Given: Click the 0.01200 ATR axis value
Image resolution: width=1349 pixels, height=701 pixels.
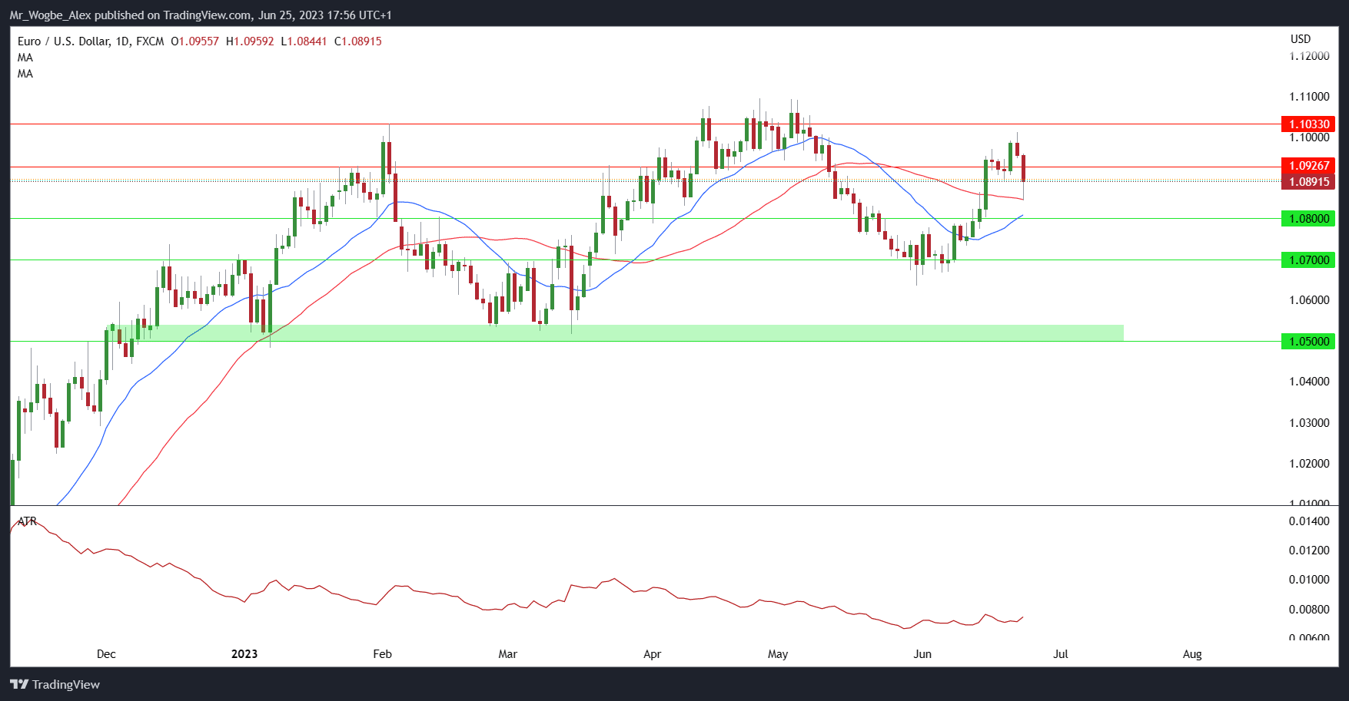Looking at the screenshot, I should (1309, 551).
